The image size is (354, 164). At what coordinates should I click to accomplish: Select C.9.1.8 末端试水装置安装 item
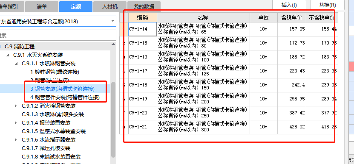[x=51, y=157]
